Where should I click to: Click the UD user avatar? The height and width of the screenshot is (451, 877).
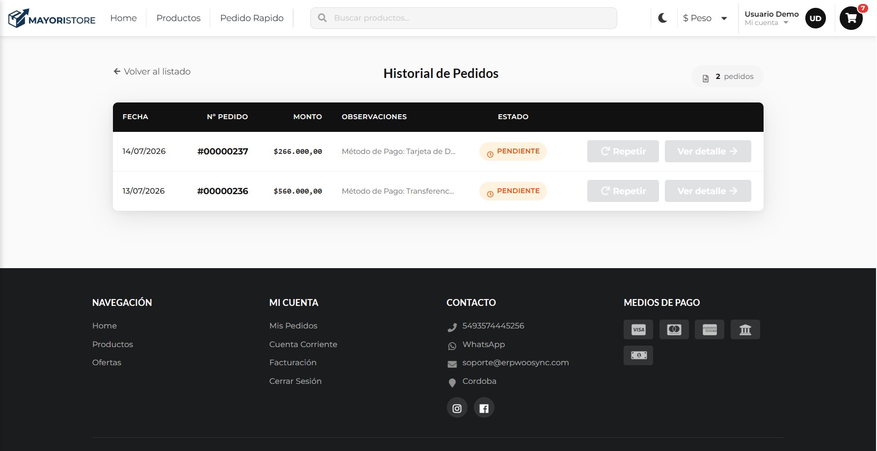coord(815,18)
